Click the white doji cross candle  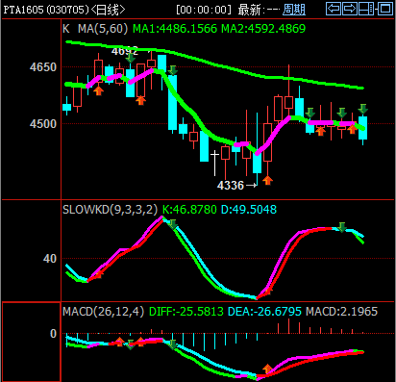click(214, 163)
